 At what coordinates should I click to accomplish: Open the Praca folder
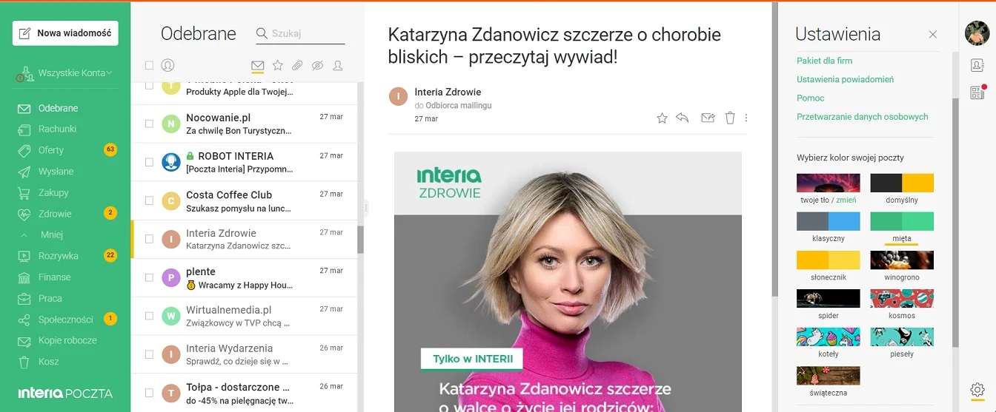click(x=50, y=298)
